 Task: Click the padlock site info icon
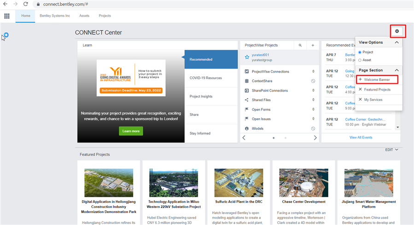38,4
